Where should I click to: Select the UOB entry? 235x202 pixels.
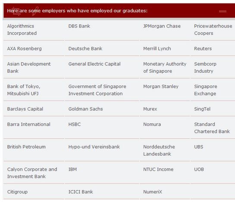tap(199, 169)
